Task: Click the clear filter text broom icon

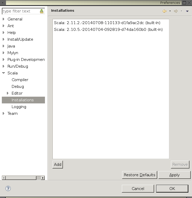Action: (42, 11)
